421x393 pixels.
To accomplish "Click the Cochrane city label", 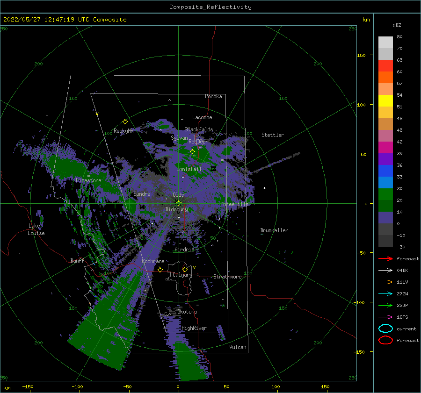I will tap(153, 261).
